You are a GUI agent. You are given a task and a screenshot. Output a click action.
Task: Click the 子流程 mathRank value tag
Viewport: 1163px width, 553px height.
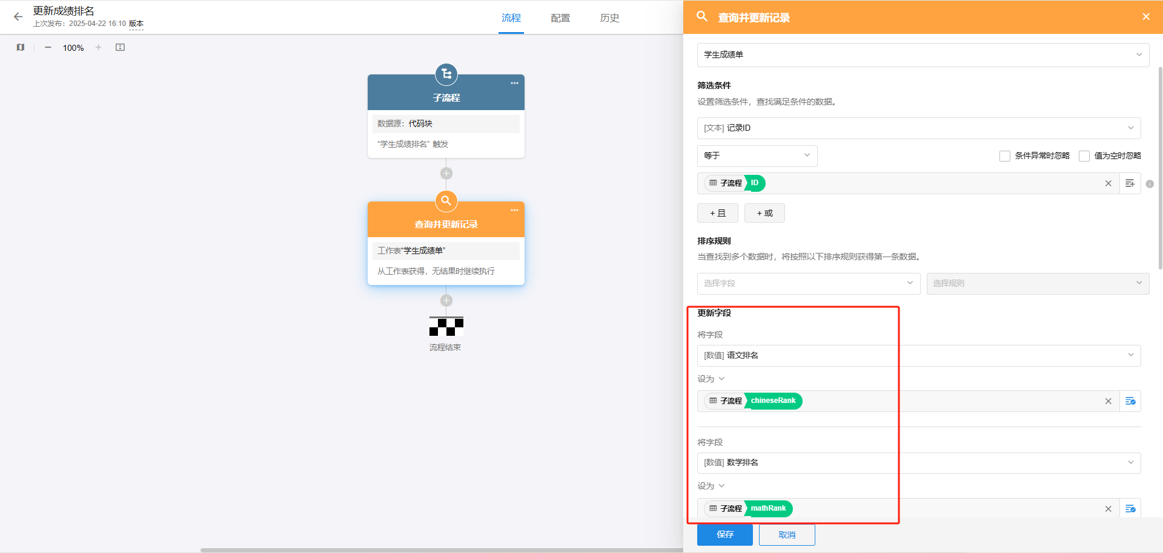pyautogui.click(x=748, y=508)
